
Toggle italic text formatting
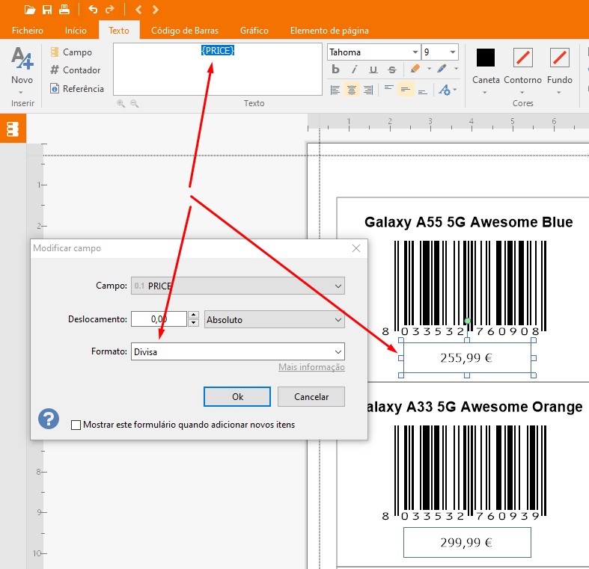(355, 70)
